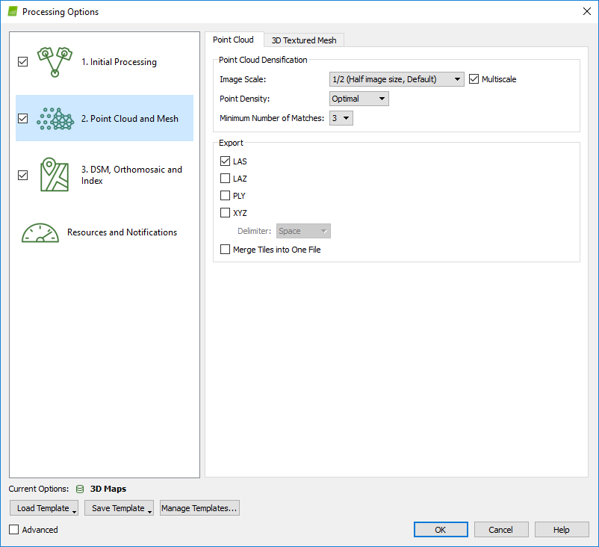Viewport: 599px width, 547px height.
Task: Click the Pix4D logo in title bar
Action: click(12, 12)
